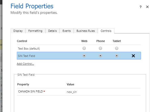Image resolution: width=150 pixels, height=112 pixels.
Task: Remove SIN Text Field control with X icon
Action: tap(133, 56)
